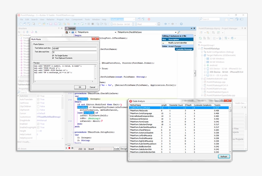
Task: Open the Tools menu
Action: point(87,19)
